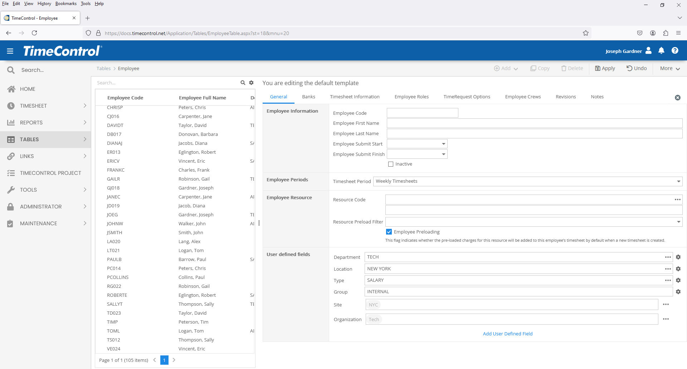The image size is (687, 369).
Task: Switch to the Banks tab
Action: (x=308, y=97)
